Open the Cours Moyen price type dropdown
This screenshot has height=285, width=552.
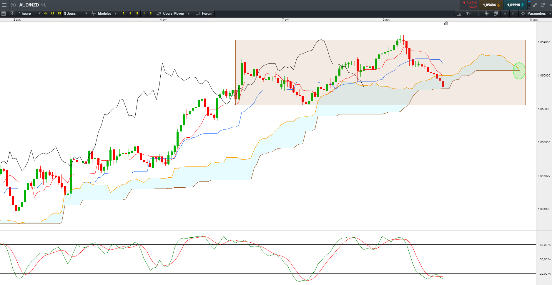coord(189,14)
